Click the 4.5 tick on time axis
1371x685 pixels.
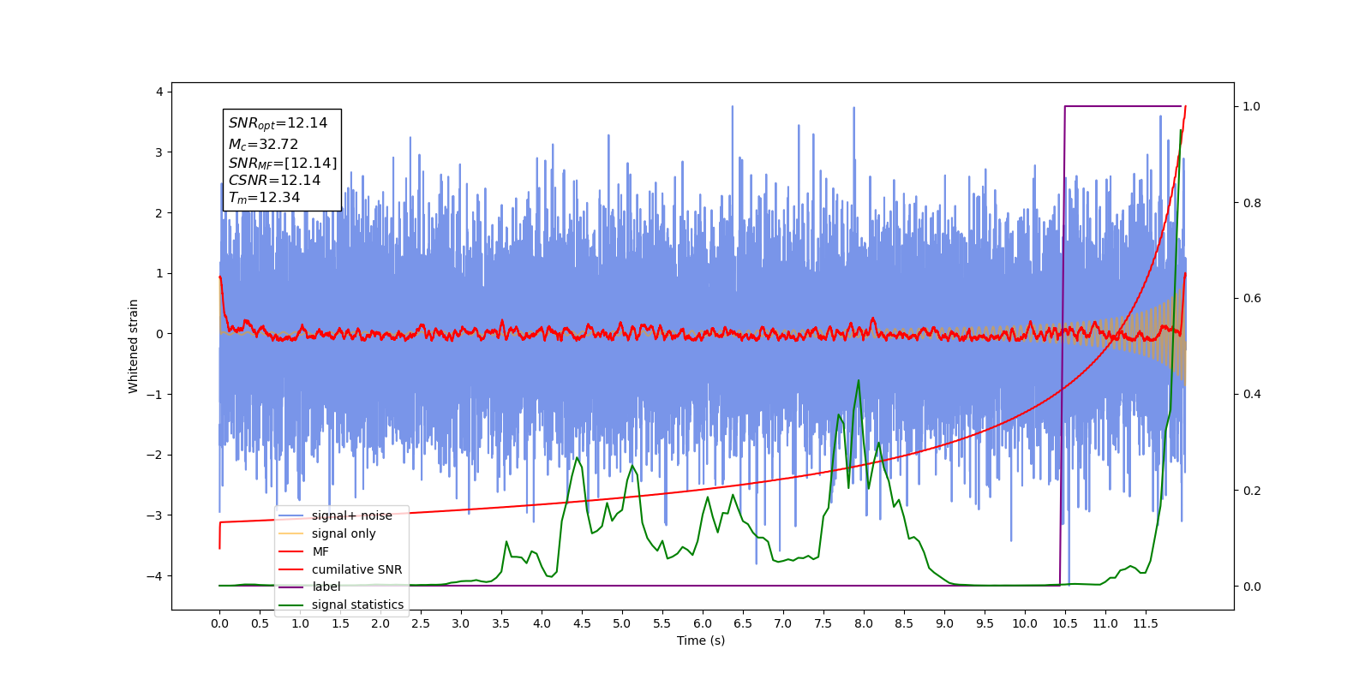coord(582,623)
